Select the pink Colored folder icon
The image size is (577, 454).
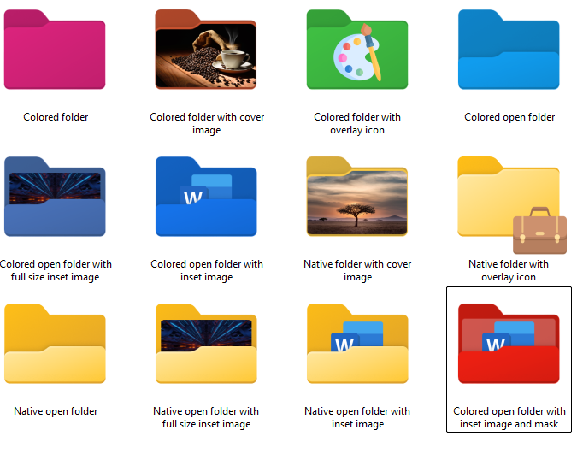pos(56,50)
